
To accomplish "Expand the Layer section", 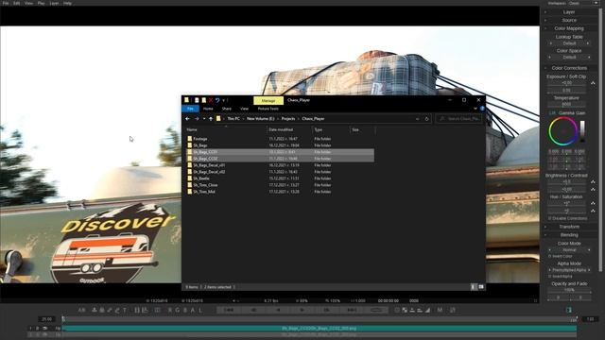I will (569, 12).
